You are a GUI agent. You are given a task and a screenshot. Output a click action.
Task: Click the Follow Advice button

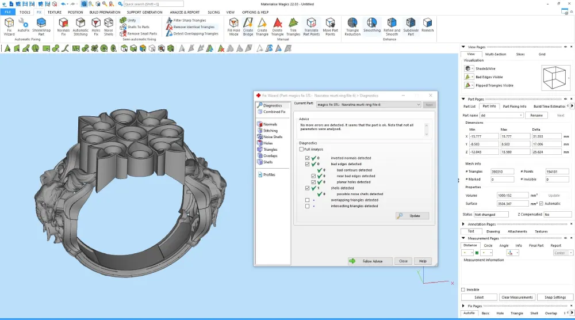click(370, 261)
